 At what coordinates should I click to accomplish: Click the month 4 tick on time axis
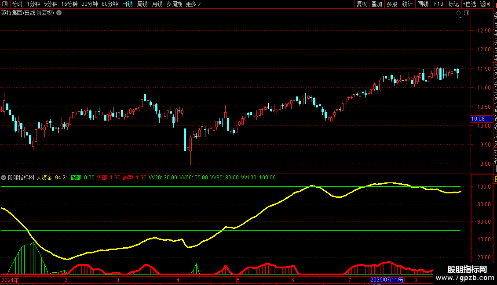point(178,280)
